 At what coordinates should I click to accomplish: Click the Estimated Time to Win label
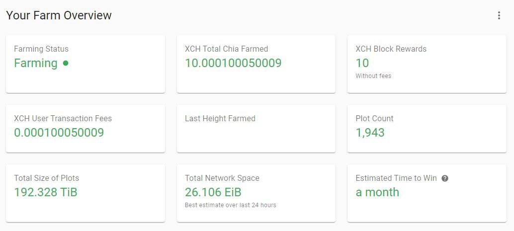click(396, 178)
